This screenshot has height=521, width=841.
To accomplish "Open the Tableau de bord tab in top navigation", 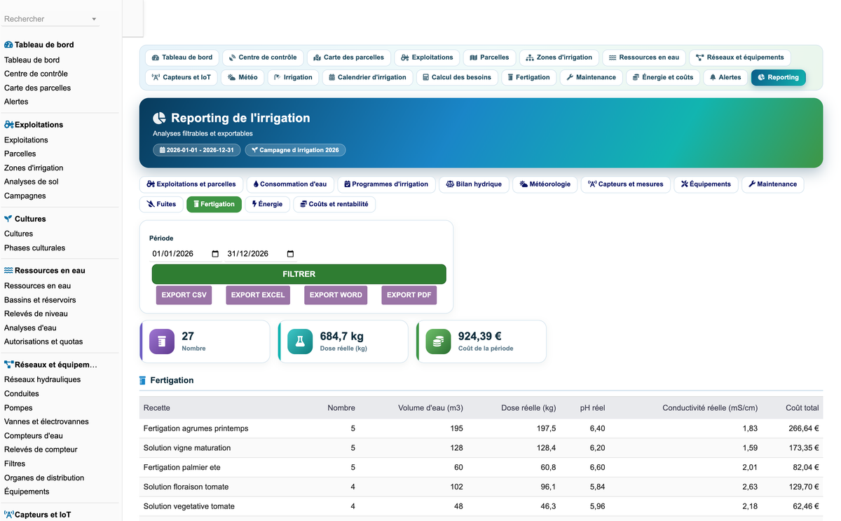I will 182,57.
